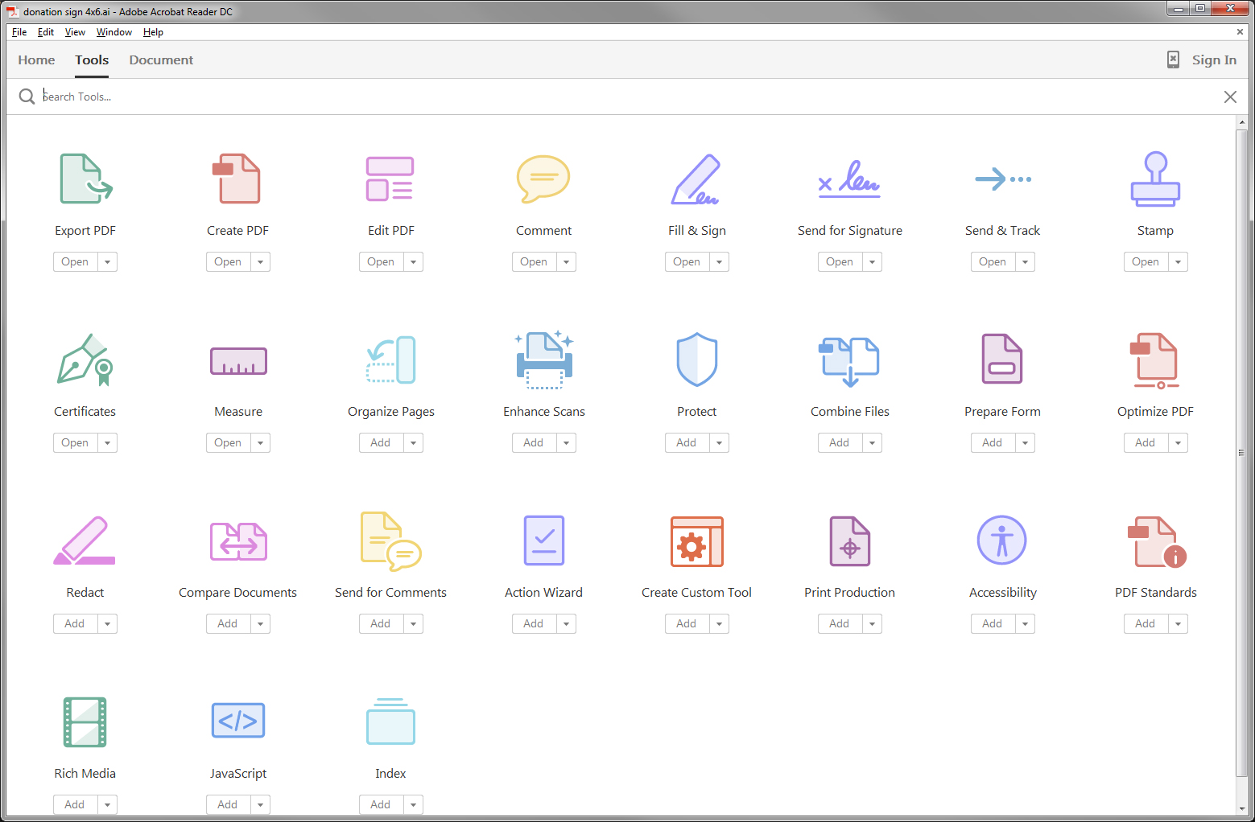Expand the Open dropdown under Comment

click(x=566, y=261)
